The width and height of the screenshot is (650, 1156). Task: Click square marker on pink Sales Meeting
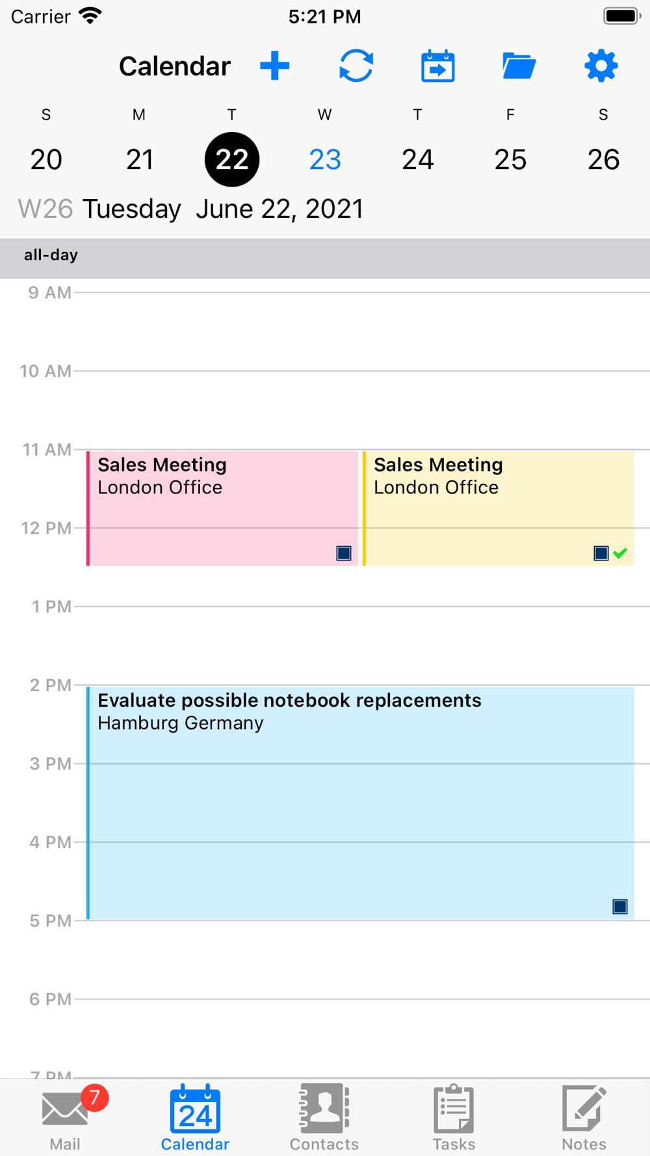coord(344,553)
